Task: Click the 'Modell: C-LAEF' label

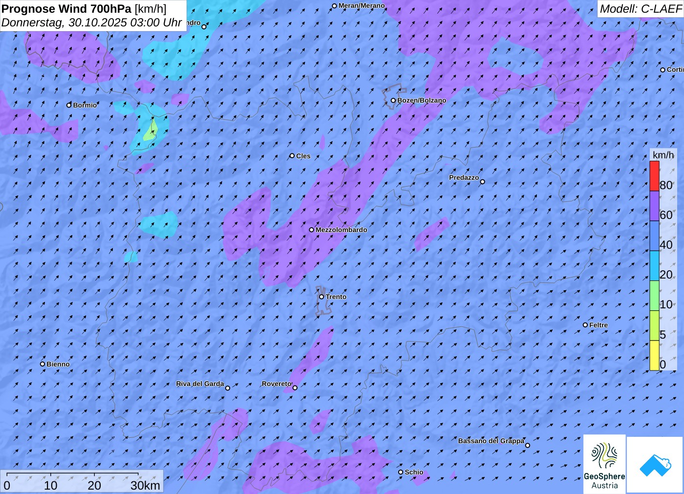Action: click(x=640, y=9)
